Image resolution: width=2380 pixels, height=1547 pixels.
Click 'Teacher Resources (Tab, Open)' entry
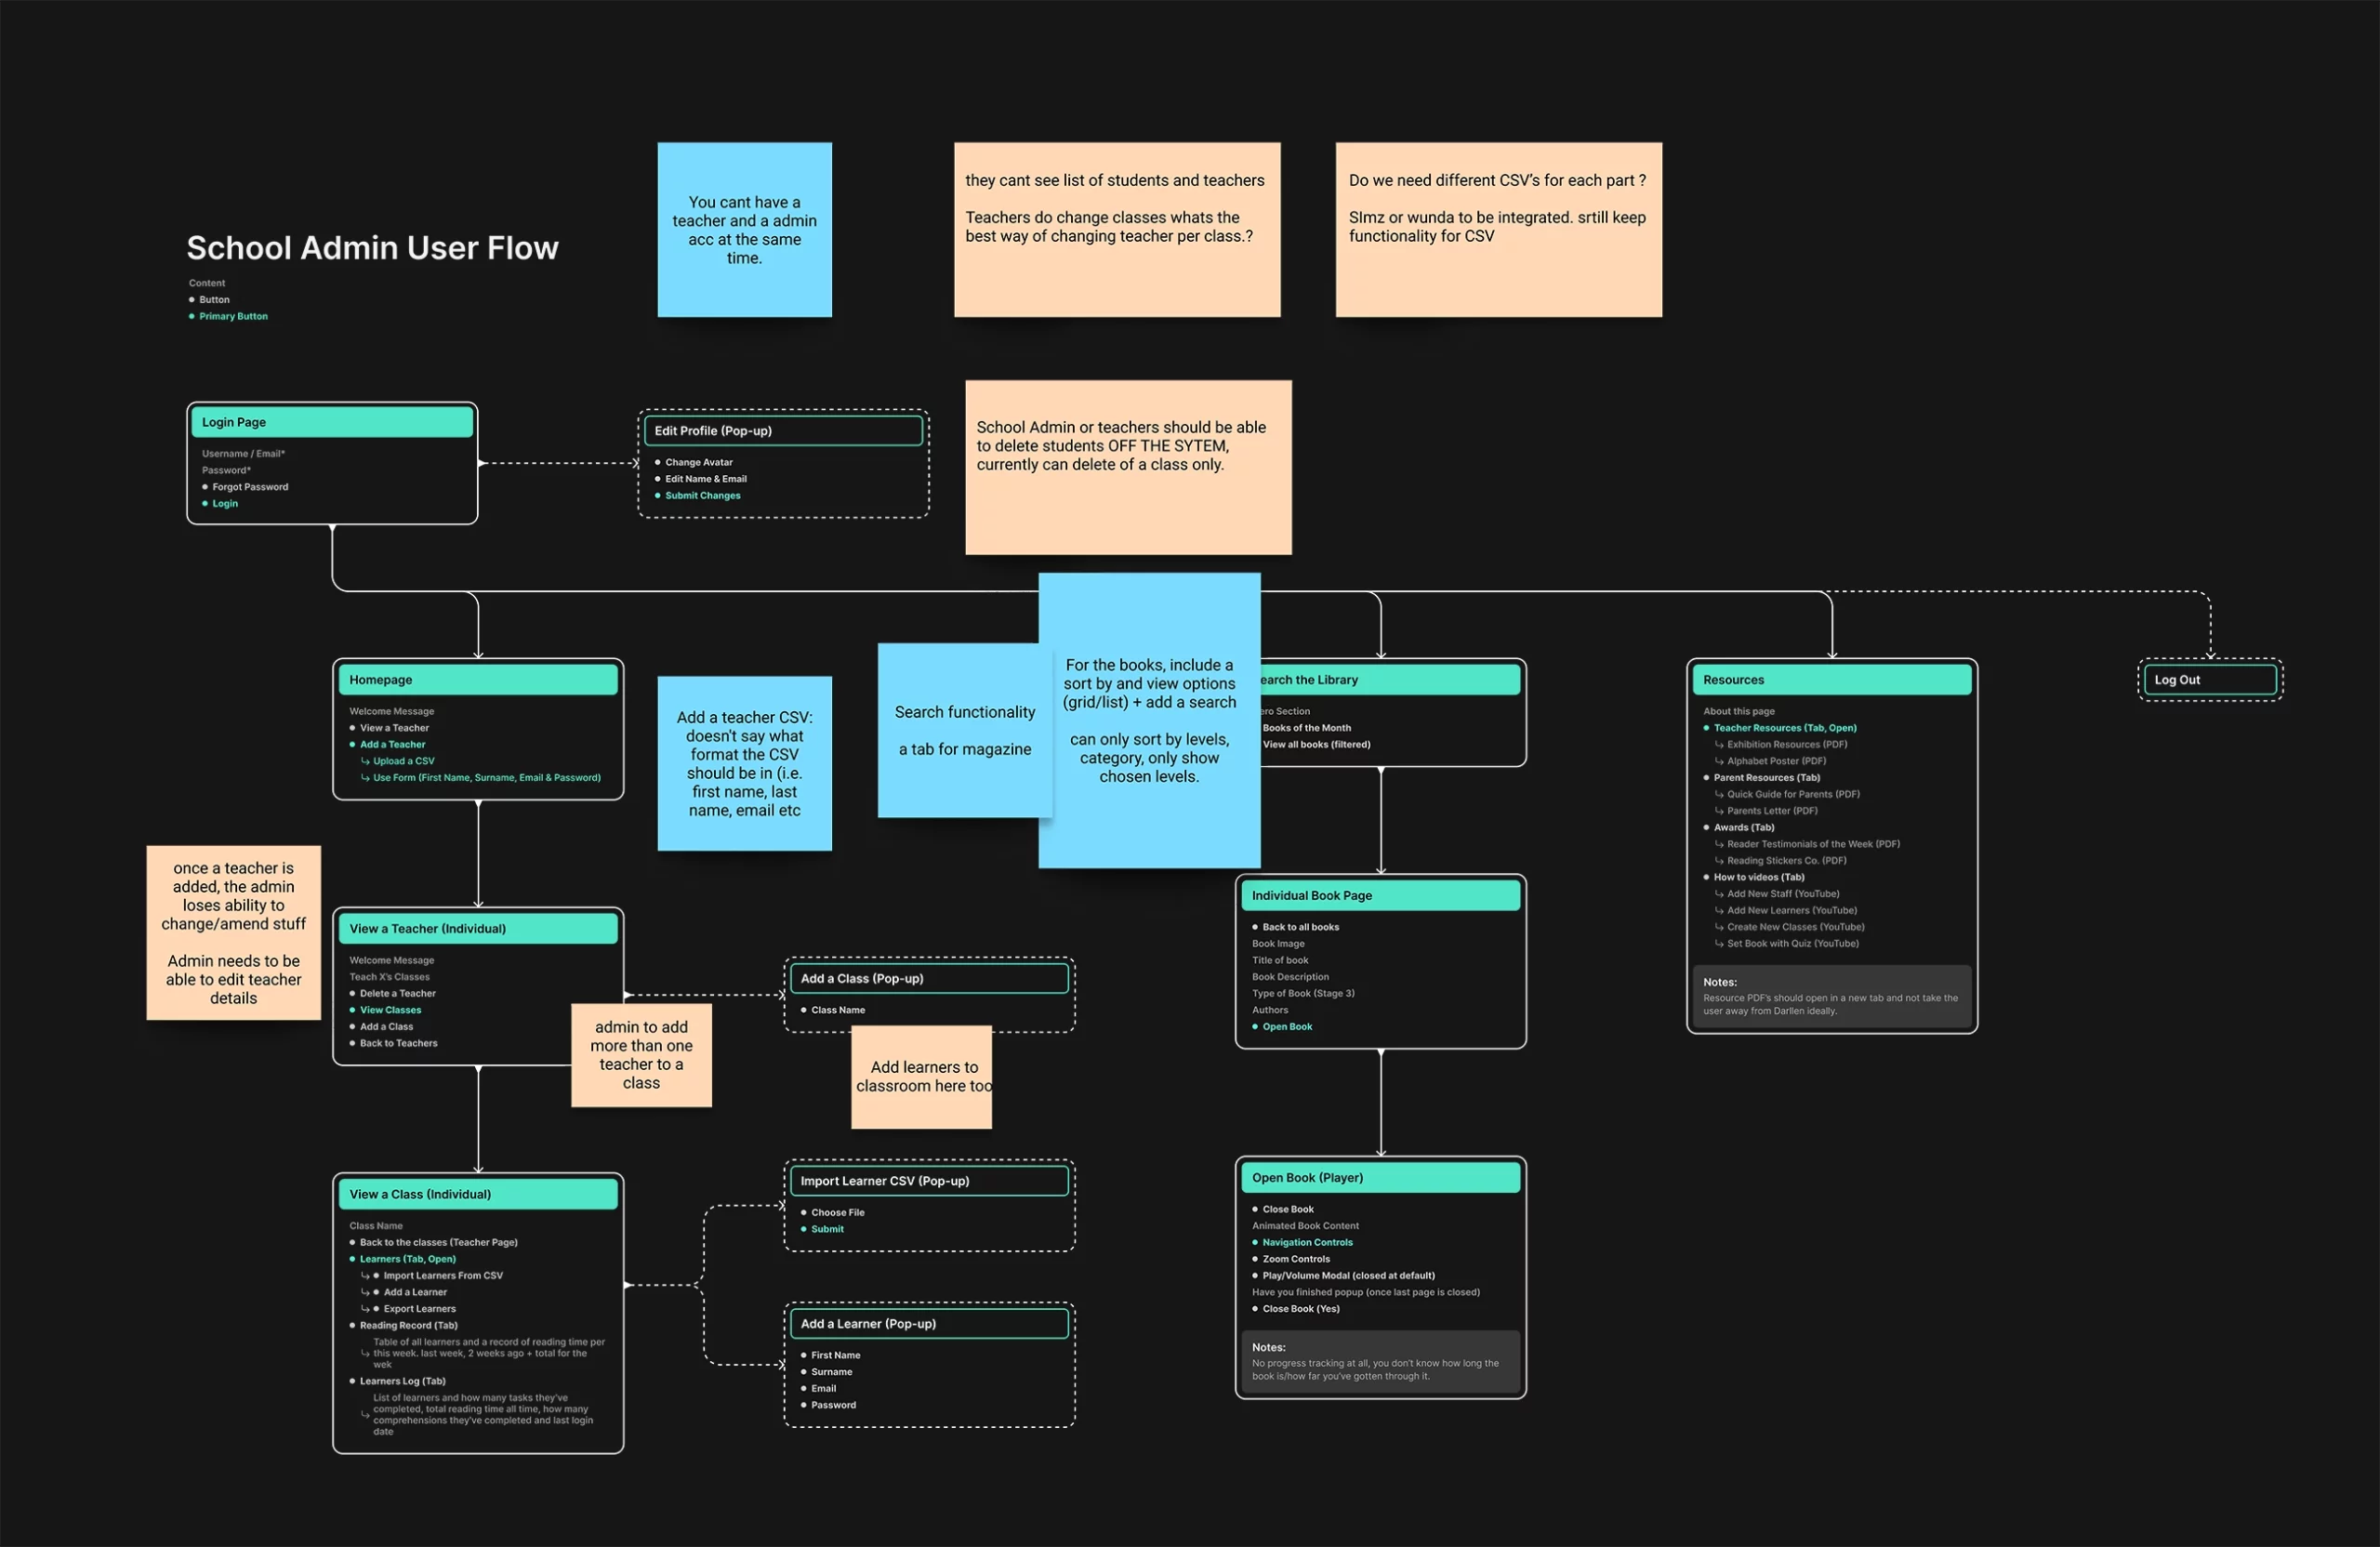click(x=1784, y=728)
